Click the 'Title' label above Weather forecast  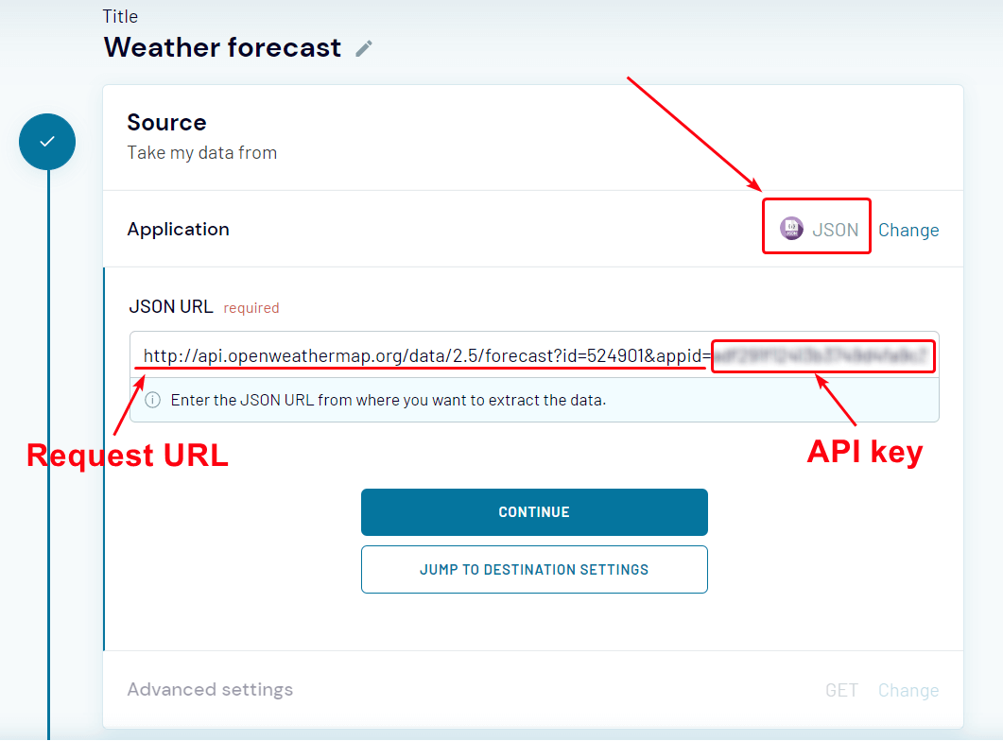[x=120, y=16]
